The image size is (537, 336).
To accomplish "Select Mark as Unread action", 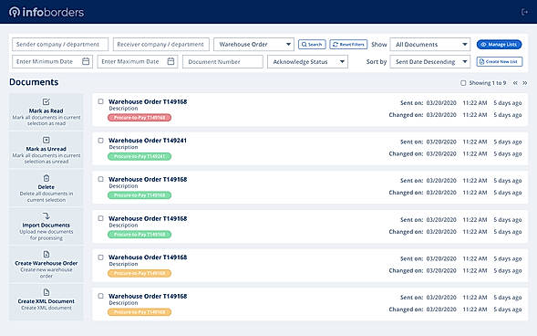I will tap(46, 150).
